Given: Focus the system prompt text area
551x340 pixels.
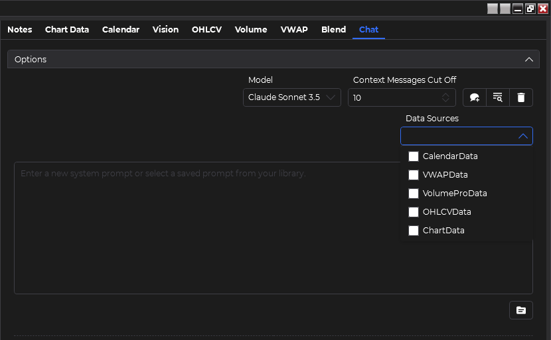Looking at the screenshot, I should coord(274,228).
